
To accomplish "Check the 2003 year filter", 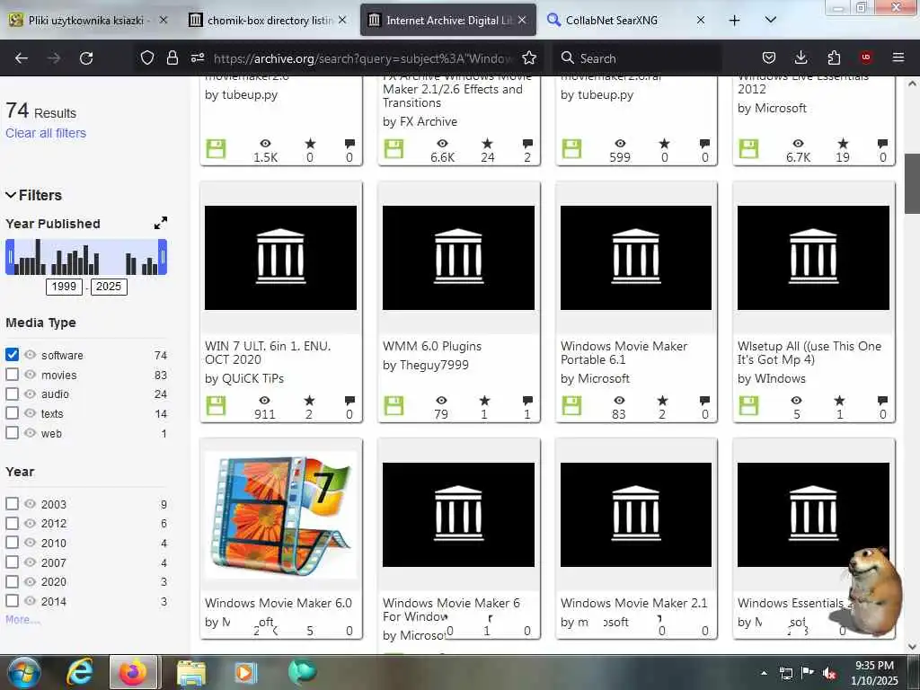I will pos(12,503).
